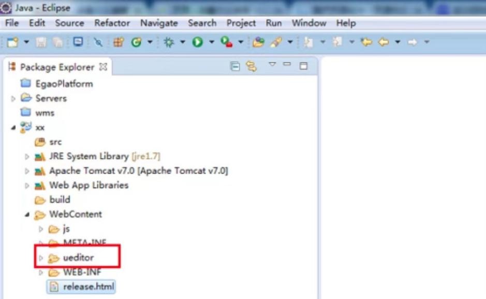Open the Edit menu

(37, 23)
